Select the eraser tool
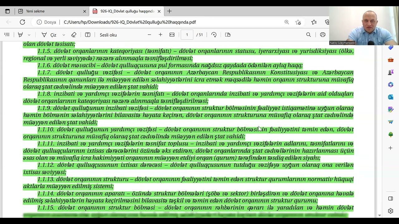The height and width of the screenshot is (224, 399). click(74, 35)
